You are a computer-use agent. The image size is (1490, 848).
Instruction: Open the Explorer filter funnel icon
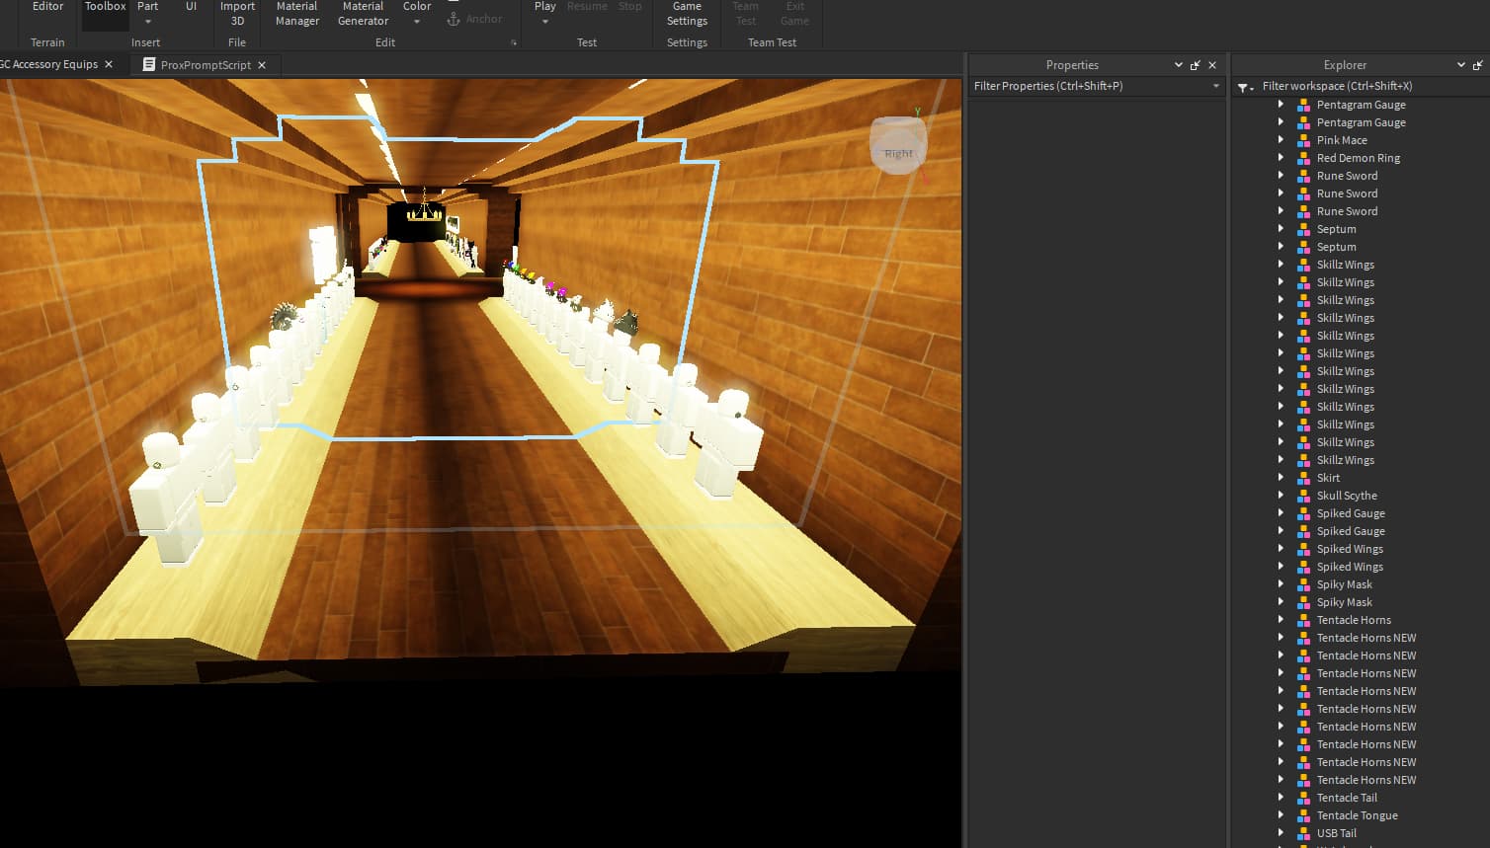click(x=1244, y=87)
